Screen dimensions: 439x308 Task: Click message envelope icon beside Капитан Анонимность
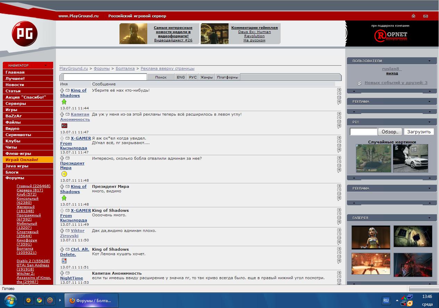tap(67, 114)
